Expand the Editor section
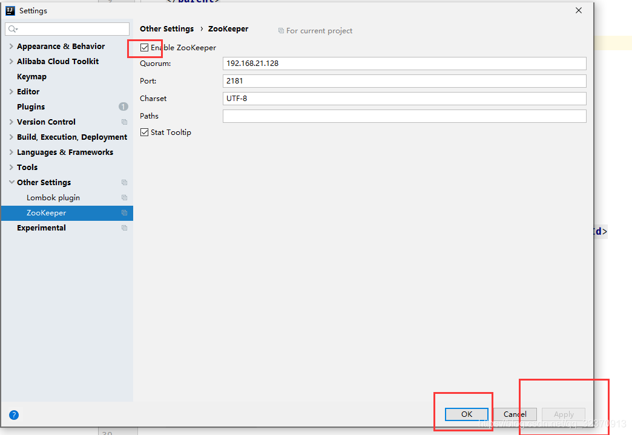 [12, 92]
